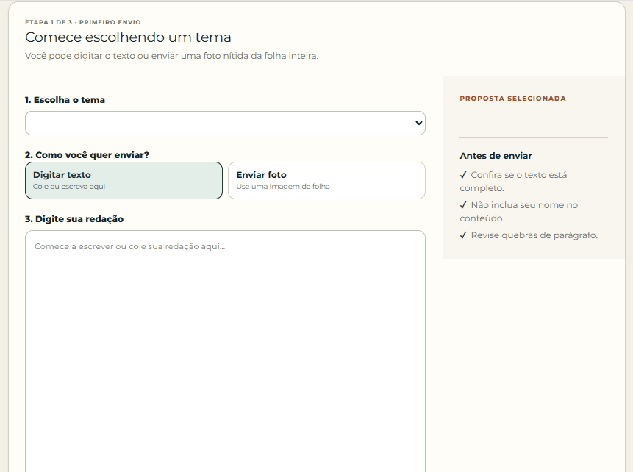633x472 pixels.
Task: Choose the 'Enviar foto' submission option
Action: click(x=326, y=180)
